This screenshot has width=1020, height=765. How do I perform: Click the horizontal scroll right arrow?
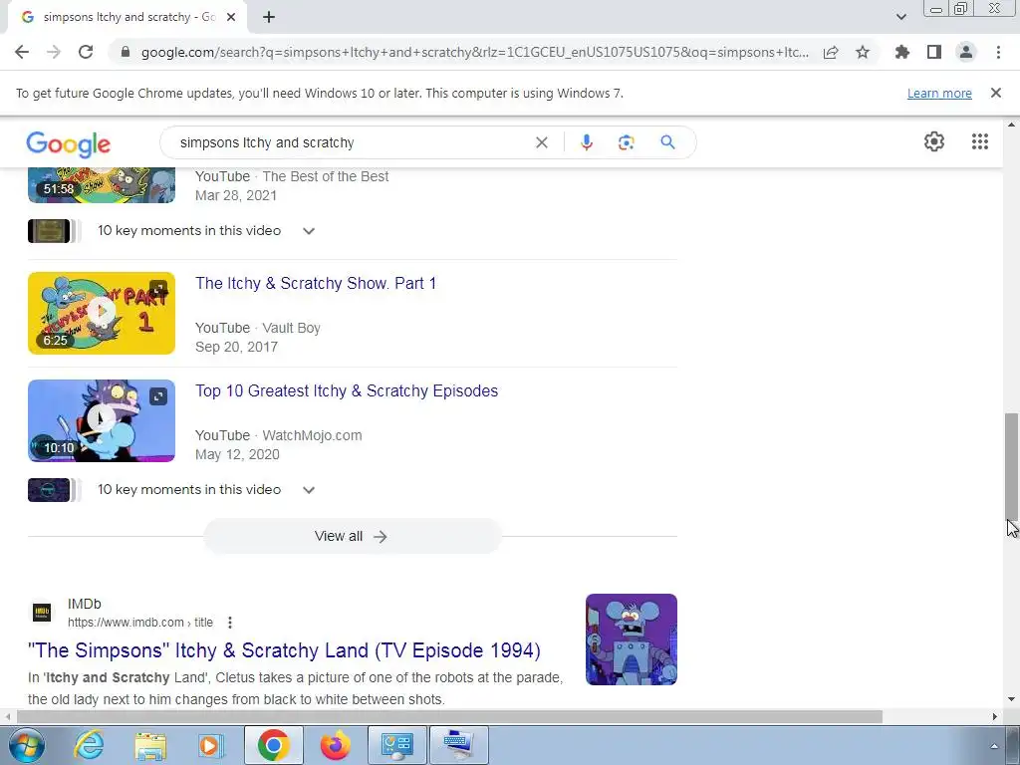pyautogui.click(x=994, y=716)
